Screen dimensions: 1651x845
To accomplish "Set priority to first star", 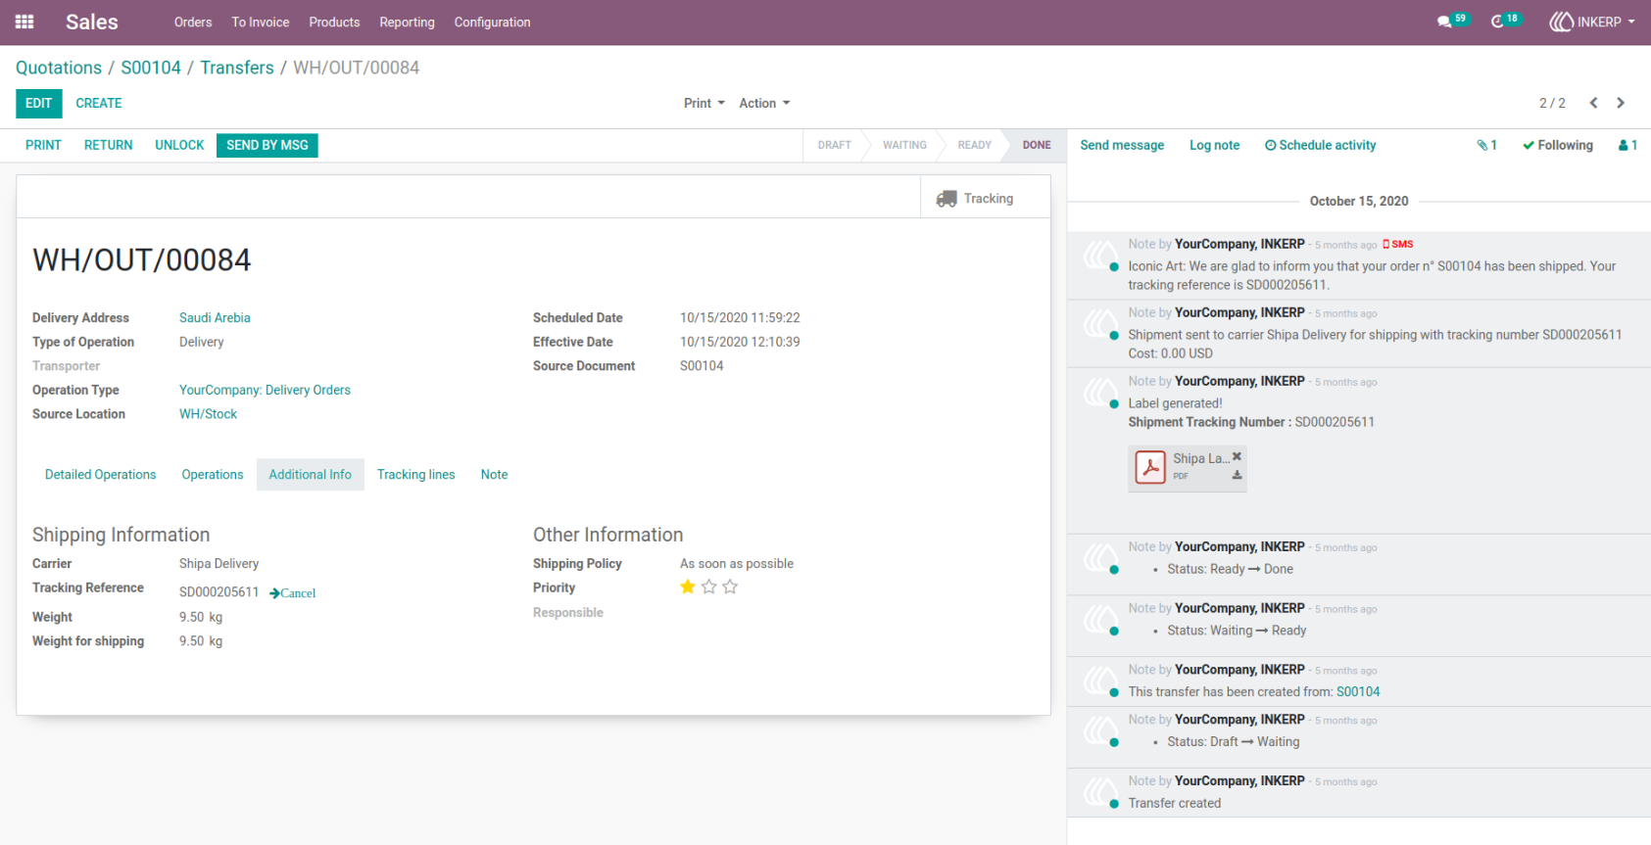I will pyautogui.click(x=688, y=587).
